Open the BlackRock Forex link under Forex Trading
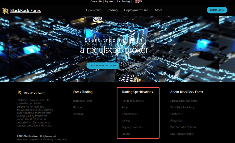The height and width of the screenshot is (143, 235). 83,101
